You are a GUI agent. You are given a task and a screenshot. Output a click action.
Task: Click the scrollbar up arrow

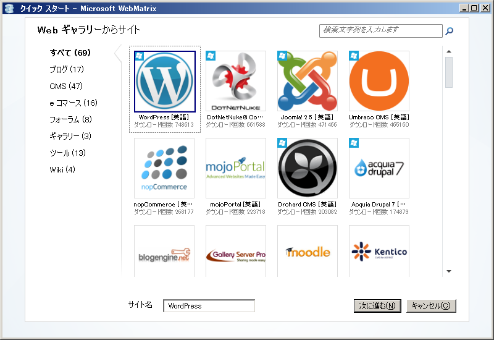tap(449, 51)
